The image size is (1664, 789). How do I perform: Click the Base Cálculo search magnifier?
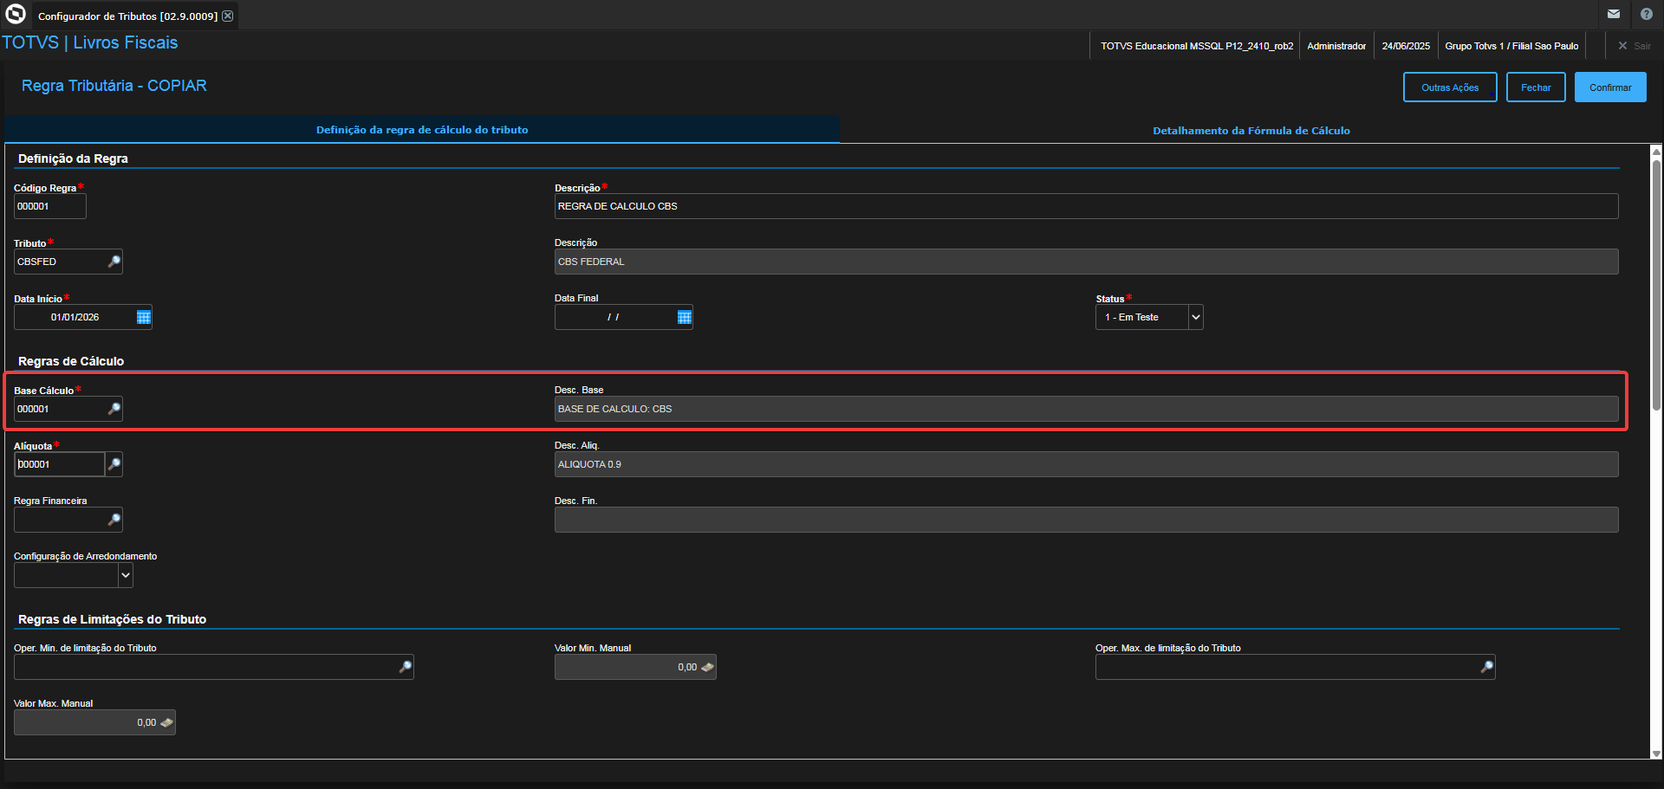pyautogui.click(x=114, y=409)
